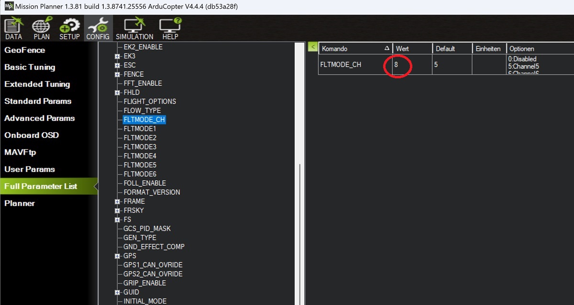Select FLTMODE2 in parameter tree
The width and height of the screenshot is (574, 305).
point(140,138)
